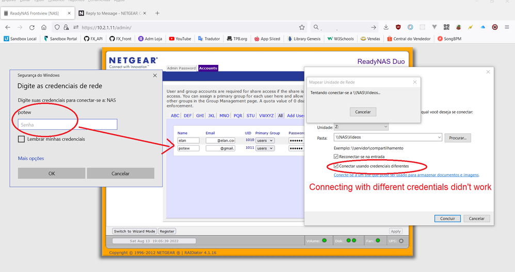Open the TPB.org bookmark
The width and height of the screenshot is (515, 272).
237,39
